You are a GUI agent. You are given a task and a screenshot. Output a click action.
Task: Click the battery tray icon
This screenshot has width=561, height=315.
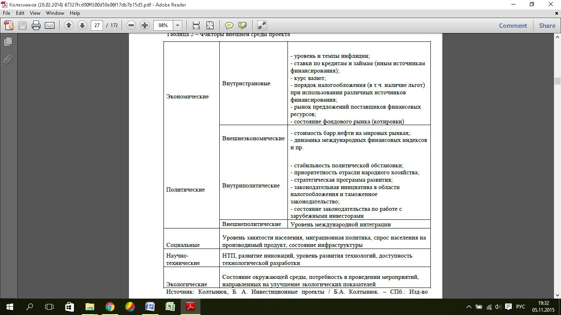click(x=479, y=307)
